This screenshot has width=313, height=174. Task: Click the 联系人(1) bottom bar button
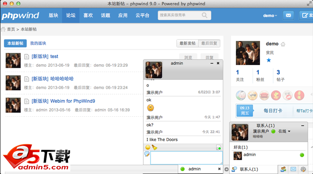click(x=253, y=169)
